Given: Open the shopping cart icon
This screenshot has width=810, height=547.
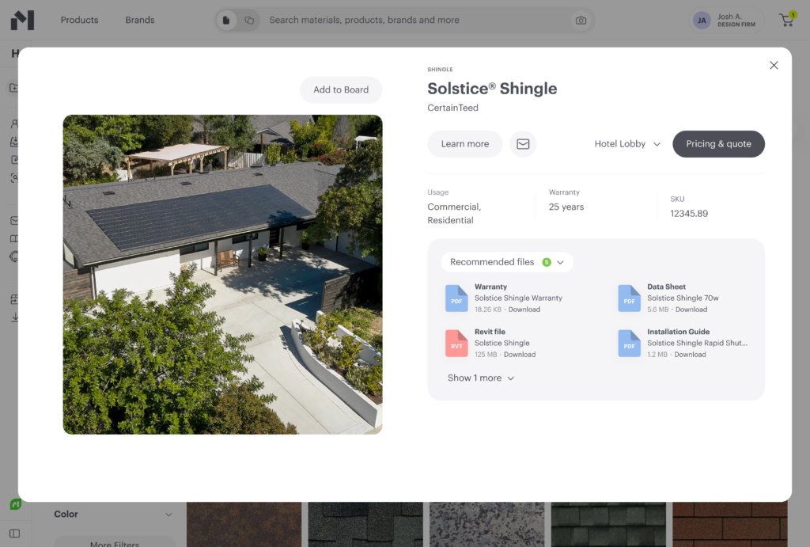Looking at the screenshot, I should [786, 20].
